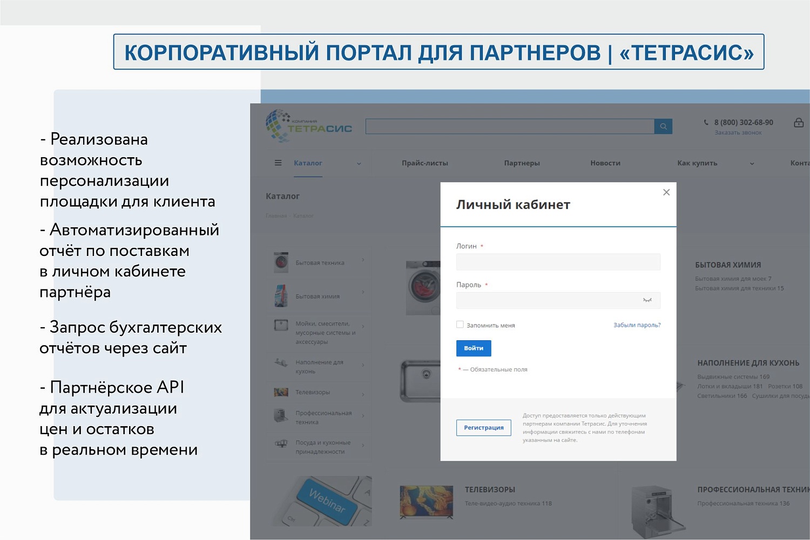810x540 pixels.
Task: Click the Логин input field
Action: click(x=558, y=262)
